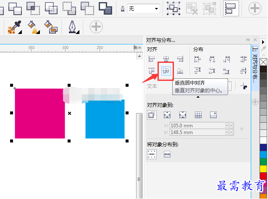This screenshot has height=199, width=268.
Task: Pick the black swatch in the palette
Action: pyautogui.click(x=263, y=69)
